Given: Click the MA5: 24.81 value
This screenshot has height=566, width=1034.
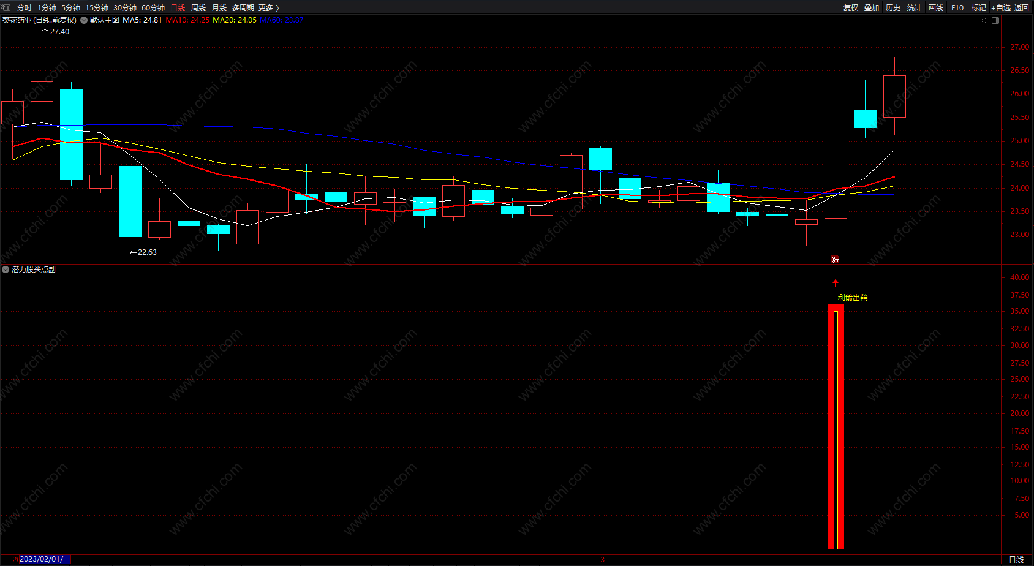Looking at the screenshot, I should (x=142, y=20).
